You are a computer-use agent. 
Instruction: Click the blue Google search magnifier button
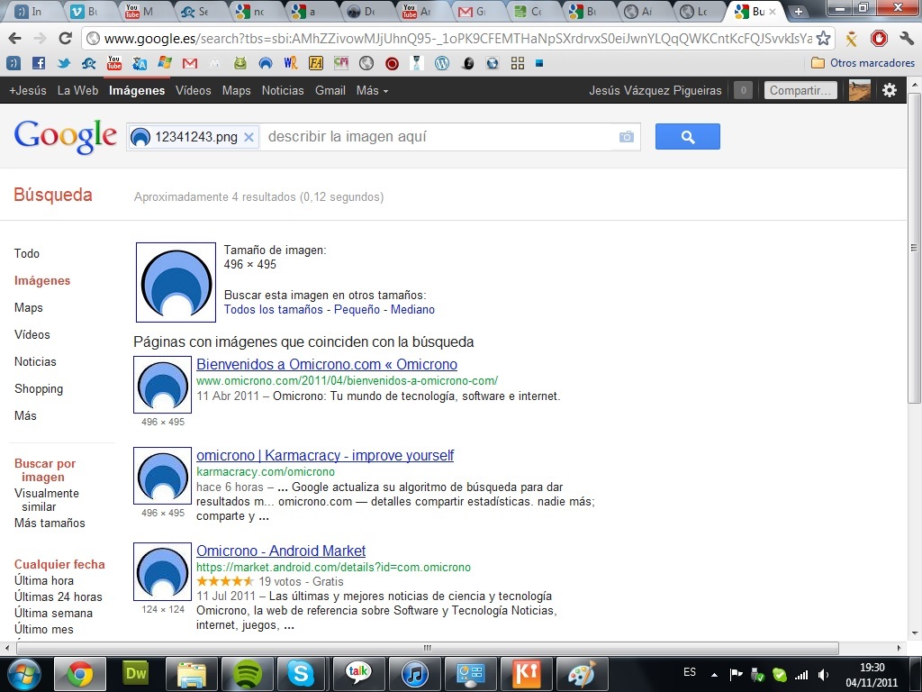tap(687, 136)
